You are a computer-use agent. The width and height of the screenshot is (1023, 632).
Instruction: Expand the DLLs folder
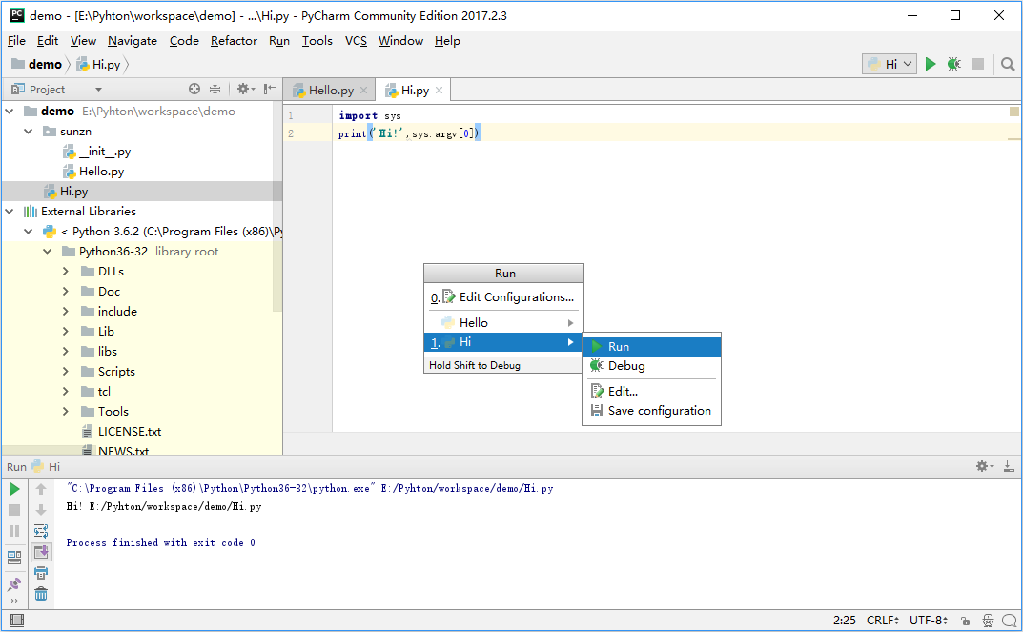coord(66,272)
